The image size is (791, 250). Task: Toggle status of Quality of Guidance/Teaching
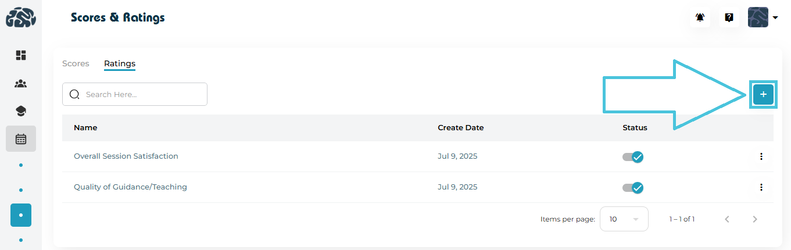[x=633, y=187]
